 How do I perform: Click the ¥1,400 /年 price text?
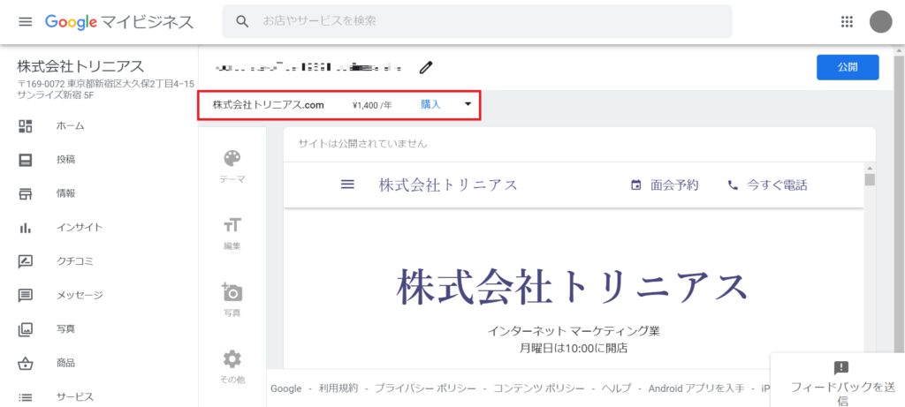pyautogui.click(x=372, y=105)
